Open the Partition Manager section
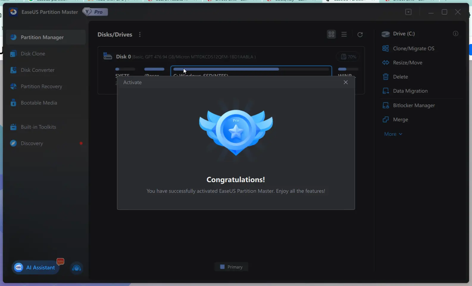The height and width of the screenshot is (286, 472). click(46, 37)
